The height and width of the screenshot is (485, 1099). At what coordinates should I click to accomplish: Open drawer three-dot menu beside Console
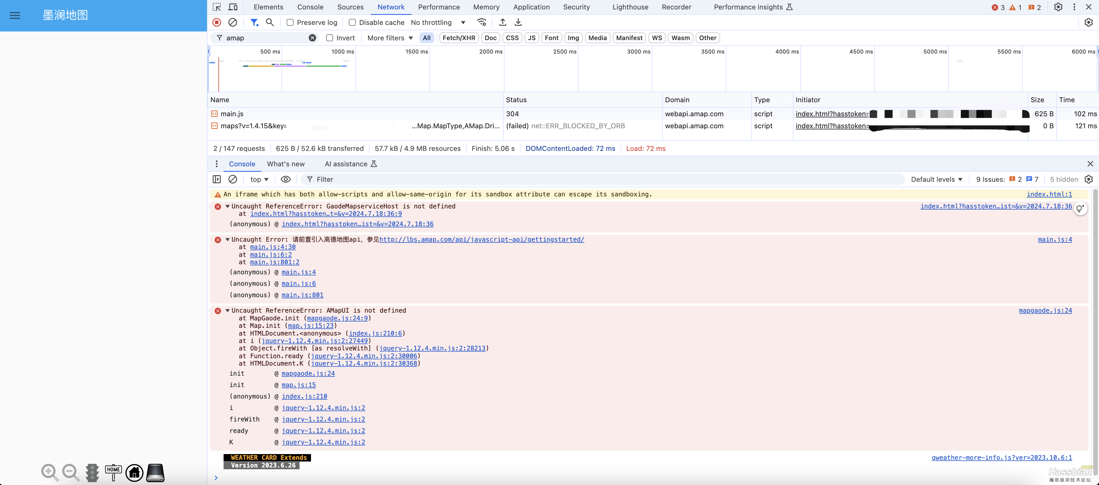click(x=217, y=164)
